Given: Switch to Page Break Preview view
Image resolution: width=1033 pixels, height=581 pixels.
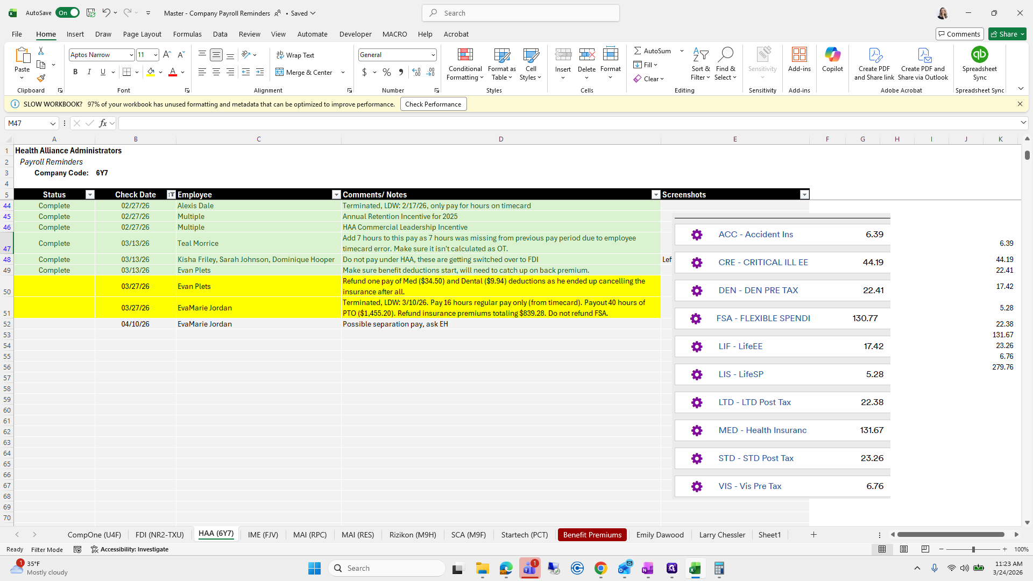Looking at the screenshot, I should (925, 549).
